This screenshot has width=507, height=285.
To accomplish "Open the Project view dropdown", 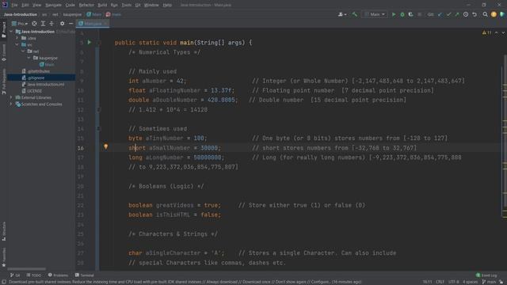I will [x=20, y=24].
